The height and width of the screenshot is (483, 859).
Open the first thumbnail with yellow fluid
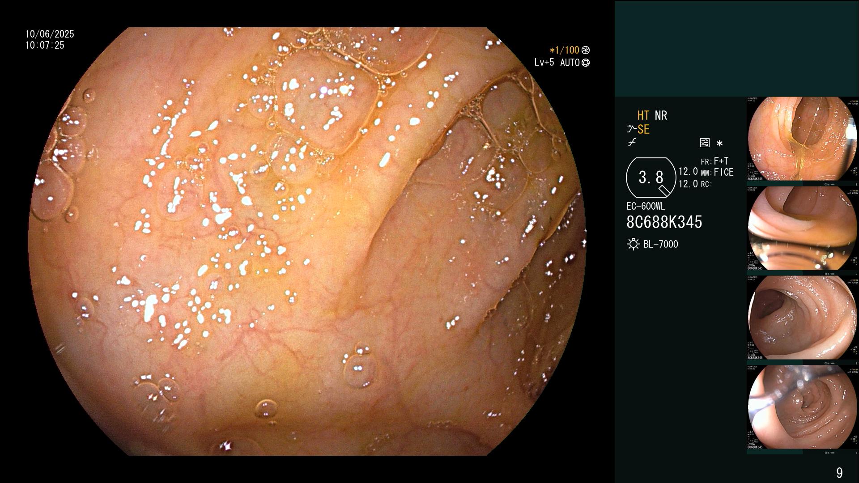click(x=802, y=139)
